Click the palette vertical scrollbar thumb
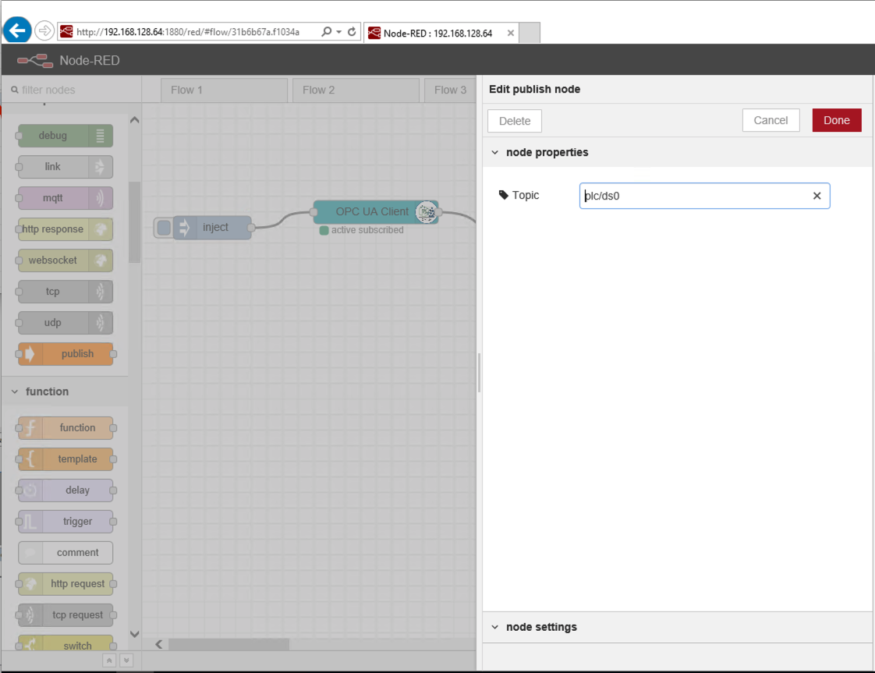875x673 pixels. 134,222
